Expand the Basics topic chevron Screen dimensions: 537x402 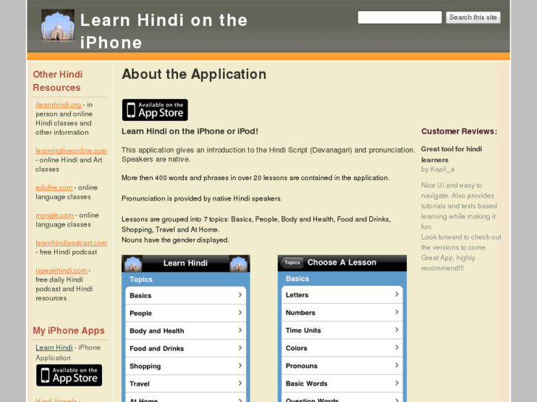coord(240,295)
